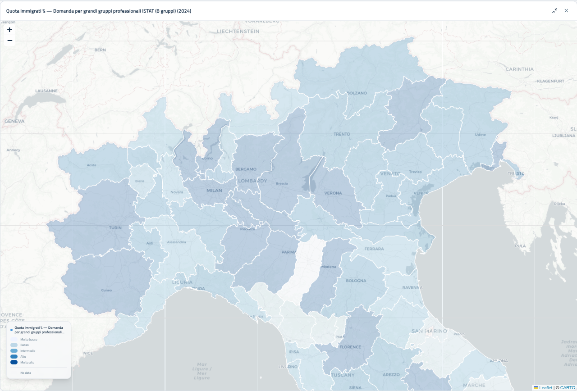The image size is (577, 391).
Task: Select the Cuneo province region
Action: click(106, 282)
